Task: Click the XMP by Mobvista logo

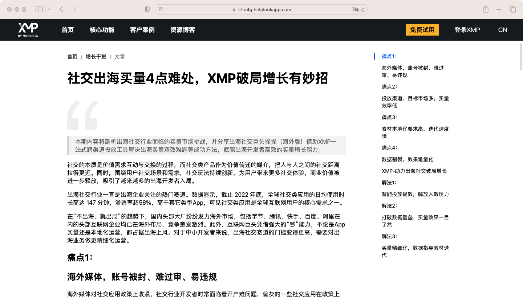Action: click(28, 30)
